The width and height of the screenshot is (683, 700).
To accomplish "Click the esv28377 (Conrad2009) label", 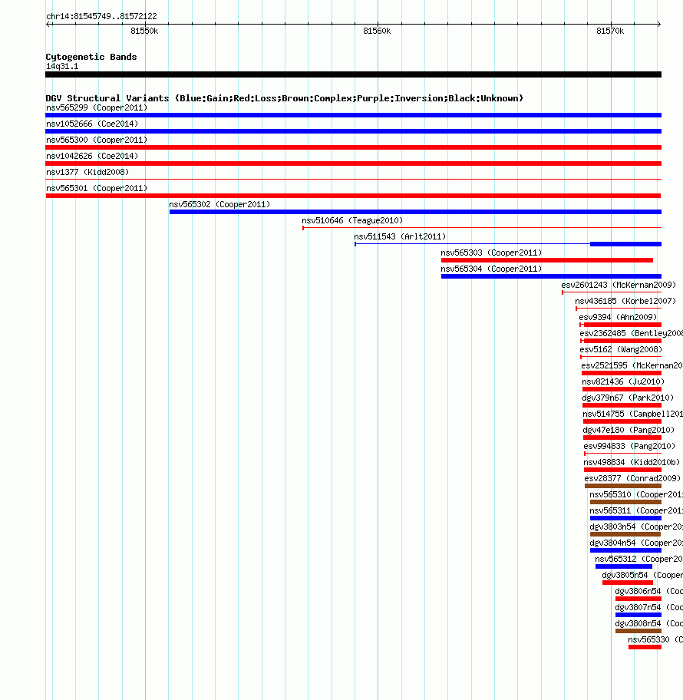I will click(632, 477).
